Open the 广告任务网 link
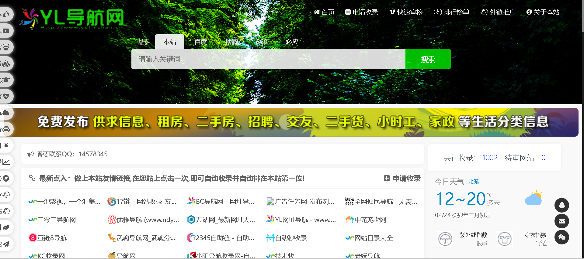This screenshot has width=584, height=259. (300, 201)
